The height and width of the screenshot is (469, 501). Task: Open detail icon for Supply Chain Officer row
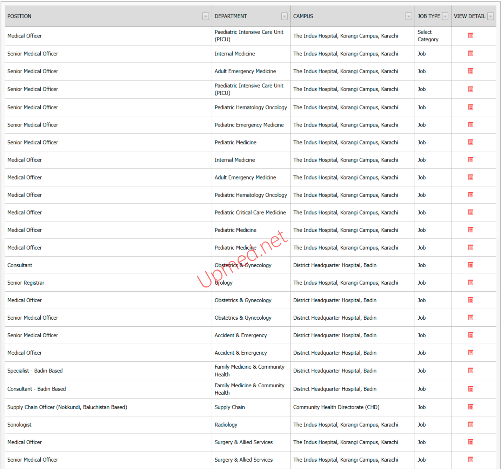pyautogui.click(x=470, y=407)
